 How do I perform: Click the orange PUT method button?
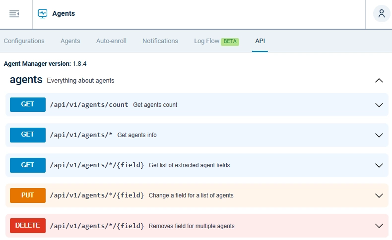tap(28, 195)
